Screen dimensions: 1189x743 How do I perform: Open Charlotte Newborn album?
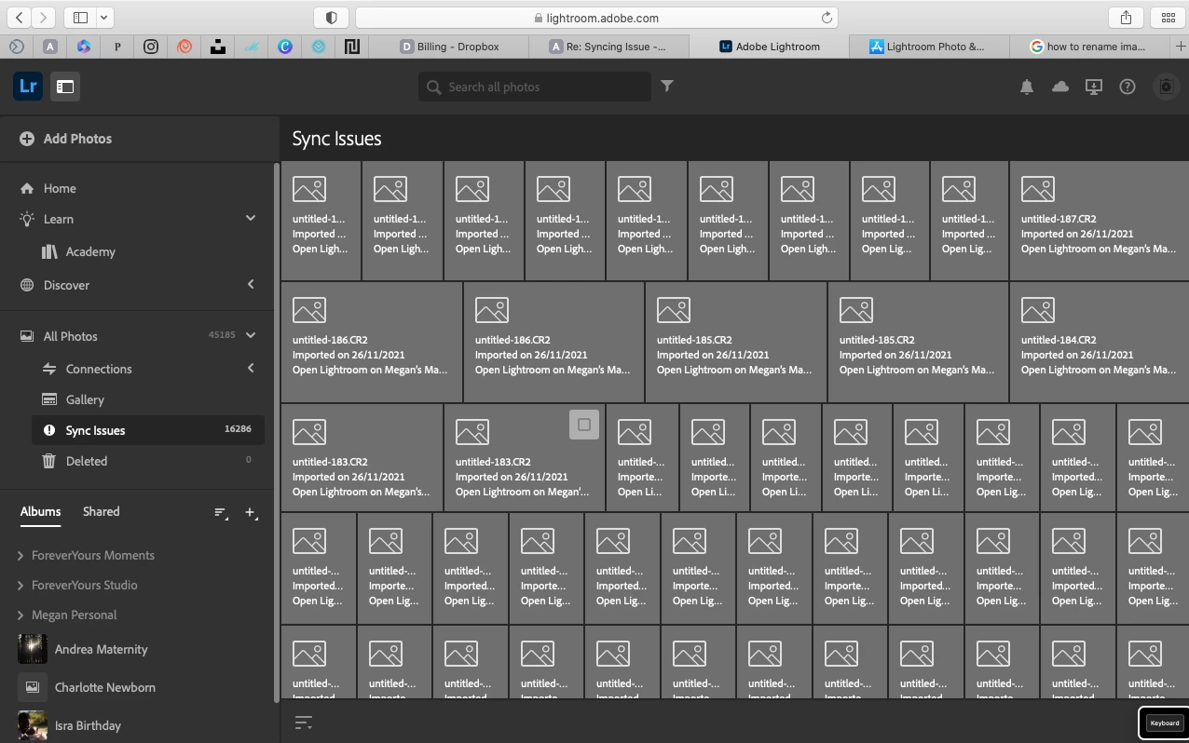[x=104, y=687]
